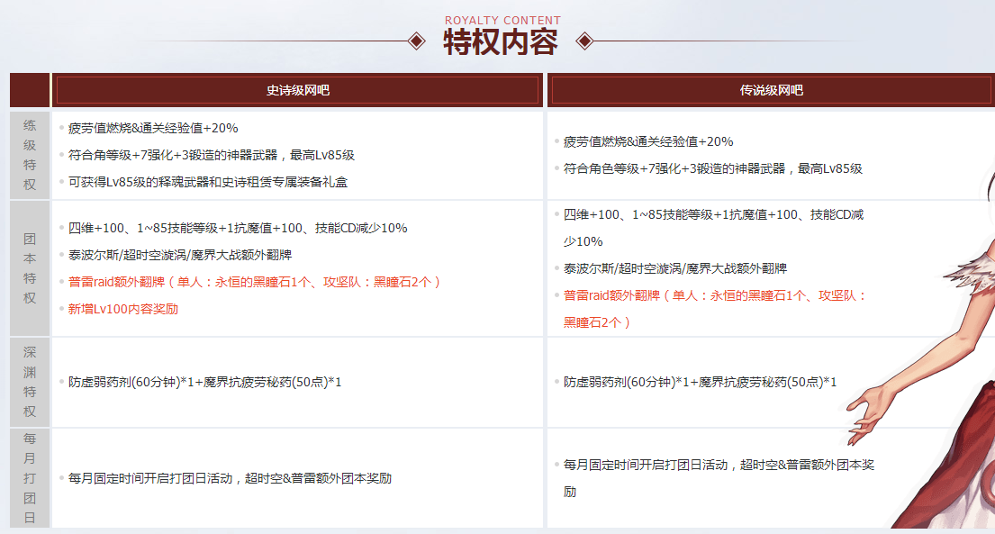Click the 练级特权 row label
This screenshot has width=995, height=534.
coord(28,153)
